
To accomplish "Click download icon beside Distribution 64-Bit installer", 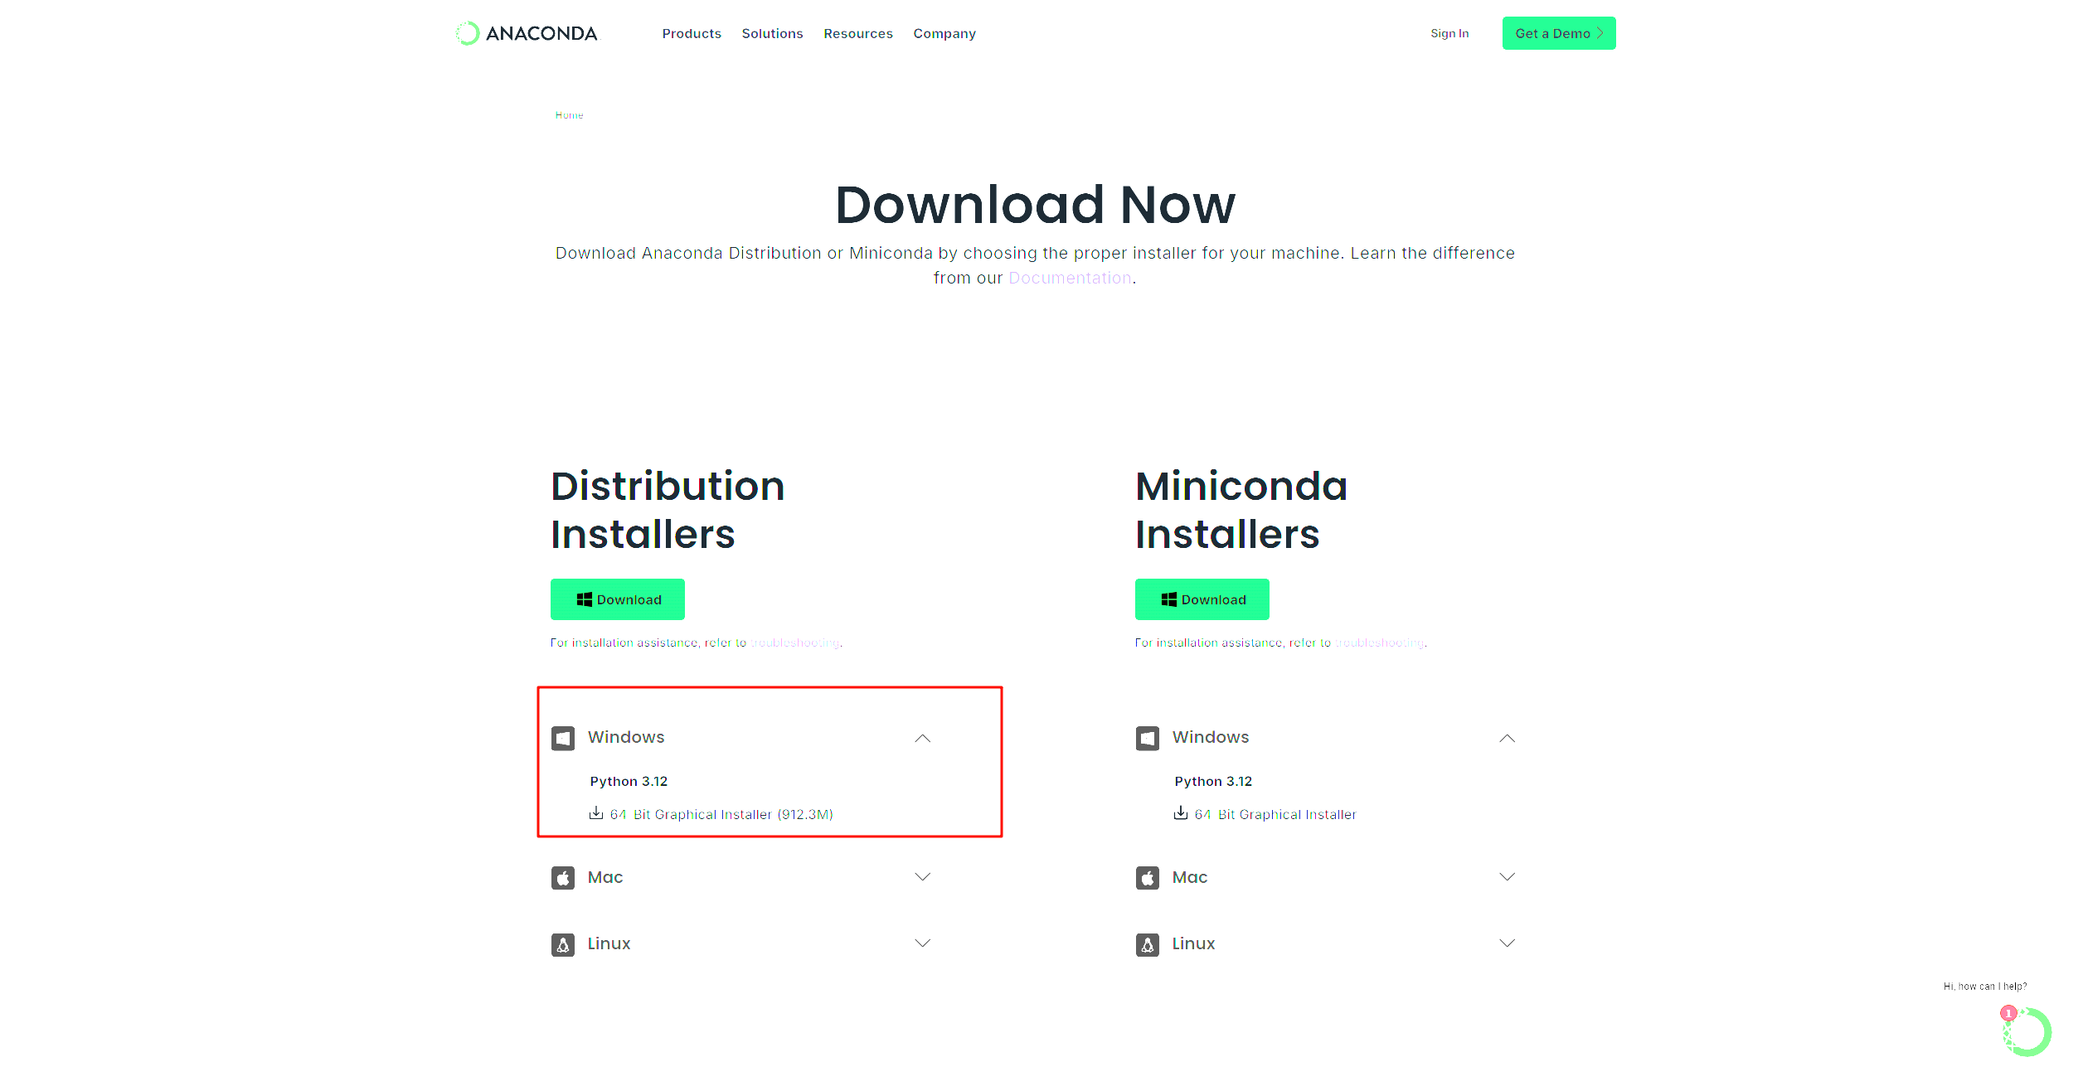I will [x=596, y=813].
